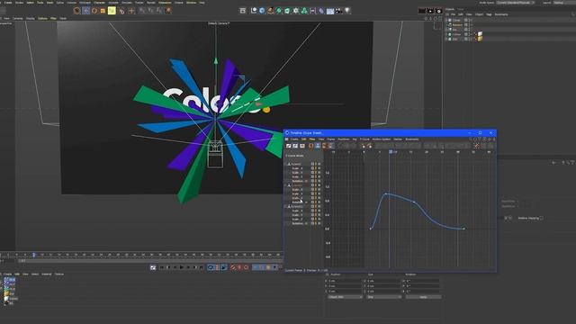Screen dimensions: 576x324
Task: Click the X Position field in Coordinates
Action: pyautogui.click(x=345, y=281)
